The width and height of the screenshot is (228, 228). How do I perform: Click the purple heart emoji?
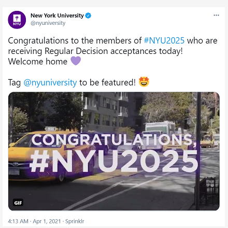[76, 61]
